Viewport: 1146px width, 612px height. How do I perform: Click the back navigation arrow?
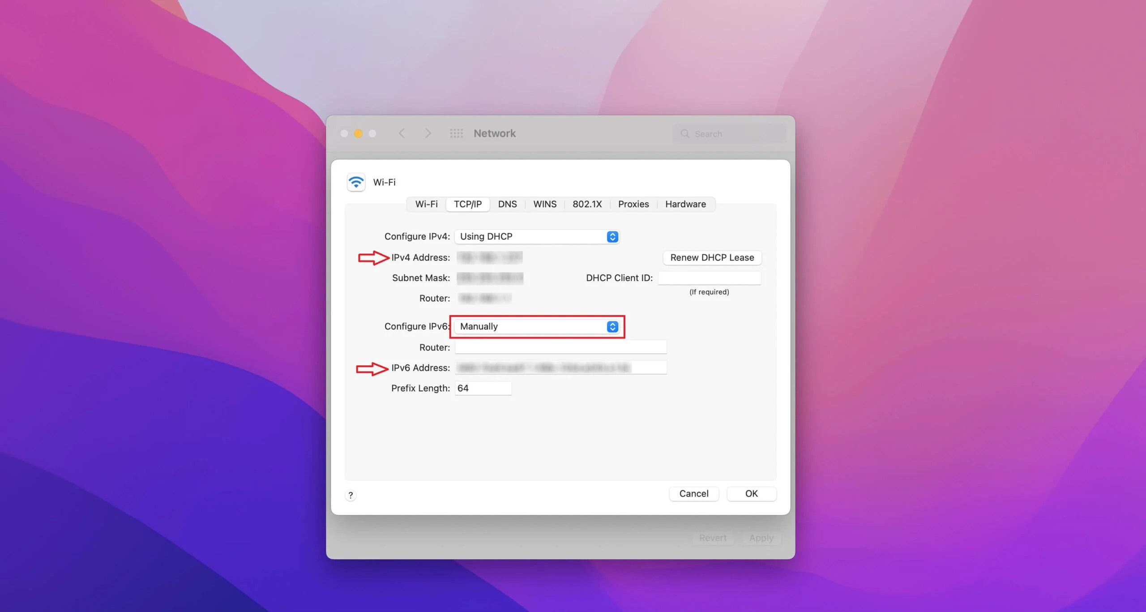(x=402, y=133)
